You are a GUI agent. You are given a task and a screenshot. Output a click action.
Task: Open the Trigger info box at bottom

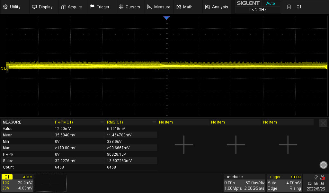(284, 183)
